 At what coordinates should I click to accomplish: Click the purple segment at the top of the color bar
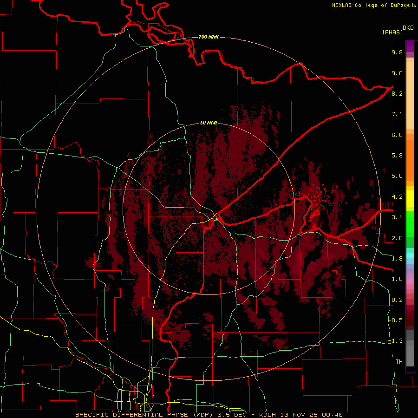[x=410, y=47]
